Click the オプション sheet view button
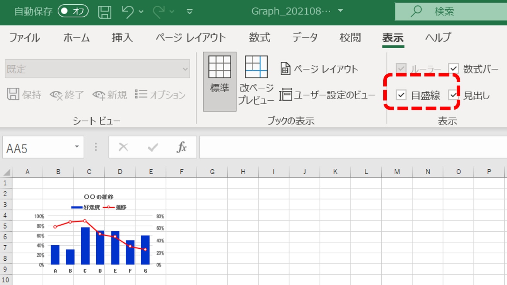507x285 pixels. click(160, 95)
